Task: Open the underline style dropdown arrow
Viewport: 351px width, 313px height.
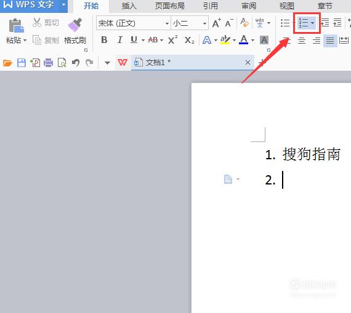Action: [x=143, y=41]
